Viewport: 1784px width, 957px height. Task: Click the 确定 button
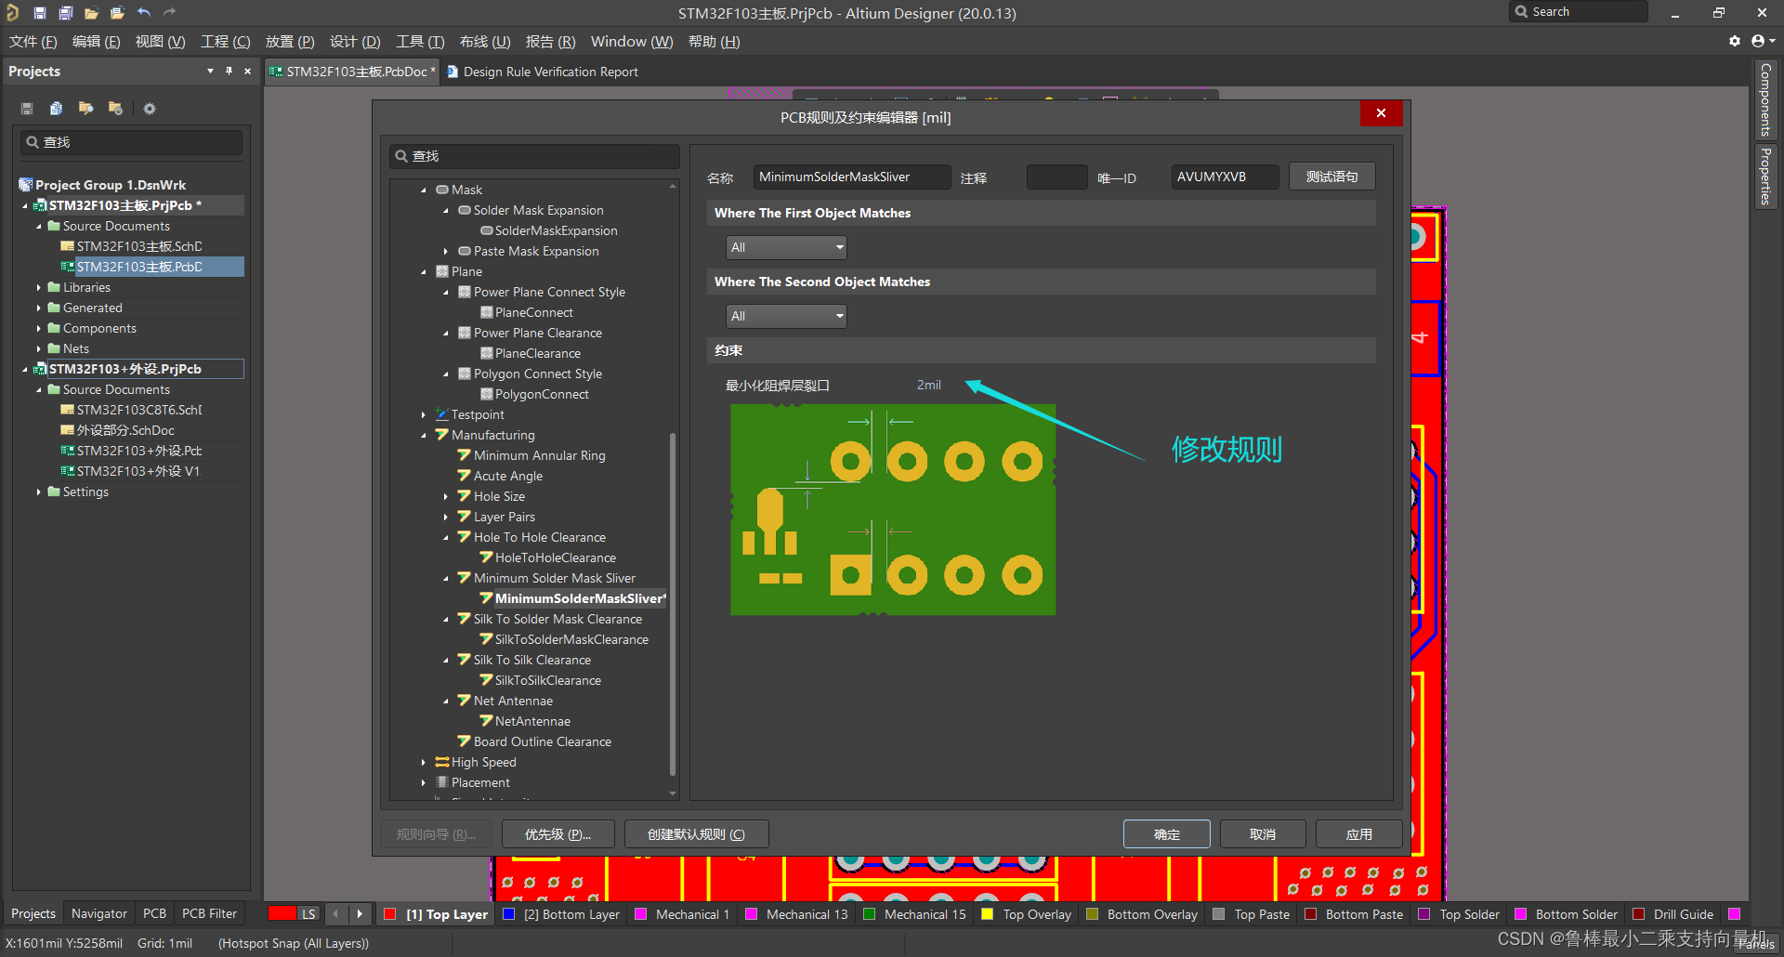tap(1167, 834)
